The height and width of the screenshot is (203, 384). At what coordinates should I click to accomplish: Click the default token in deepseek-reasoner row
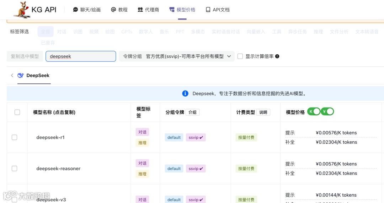174,169
